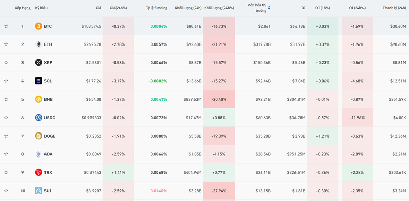Sort by Vốn hóa thị trường arrow

pos(269,8)
